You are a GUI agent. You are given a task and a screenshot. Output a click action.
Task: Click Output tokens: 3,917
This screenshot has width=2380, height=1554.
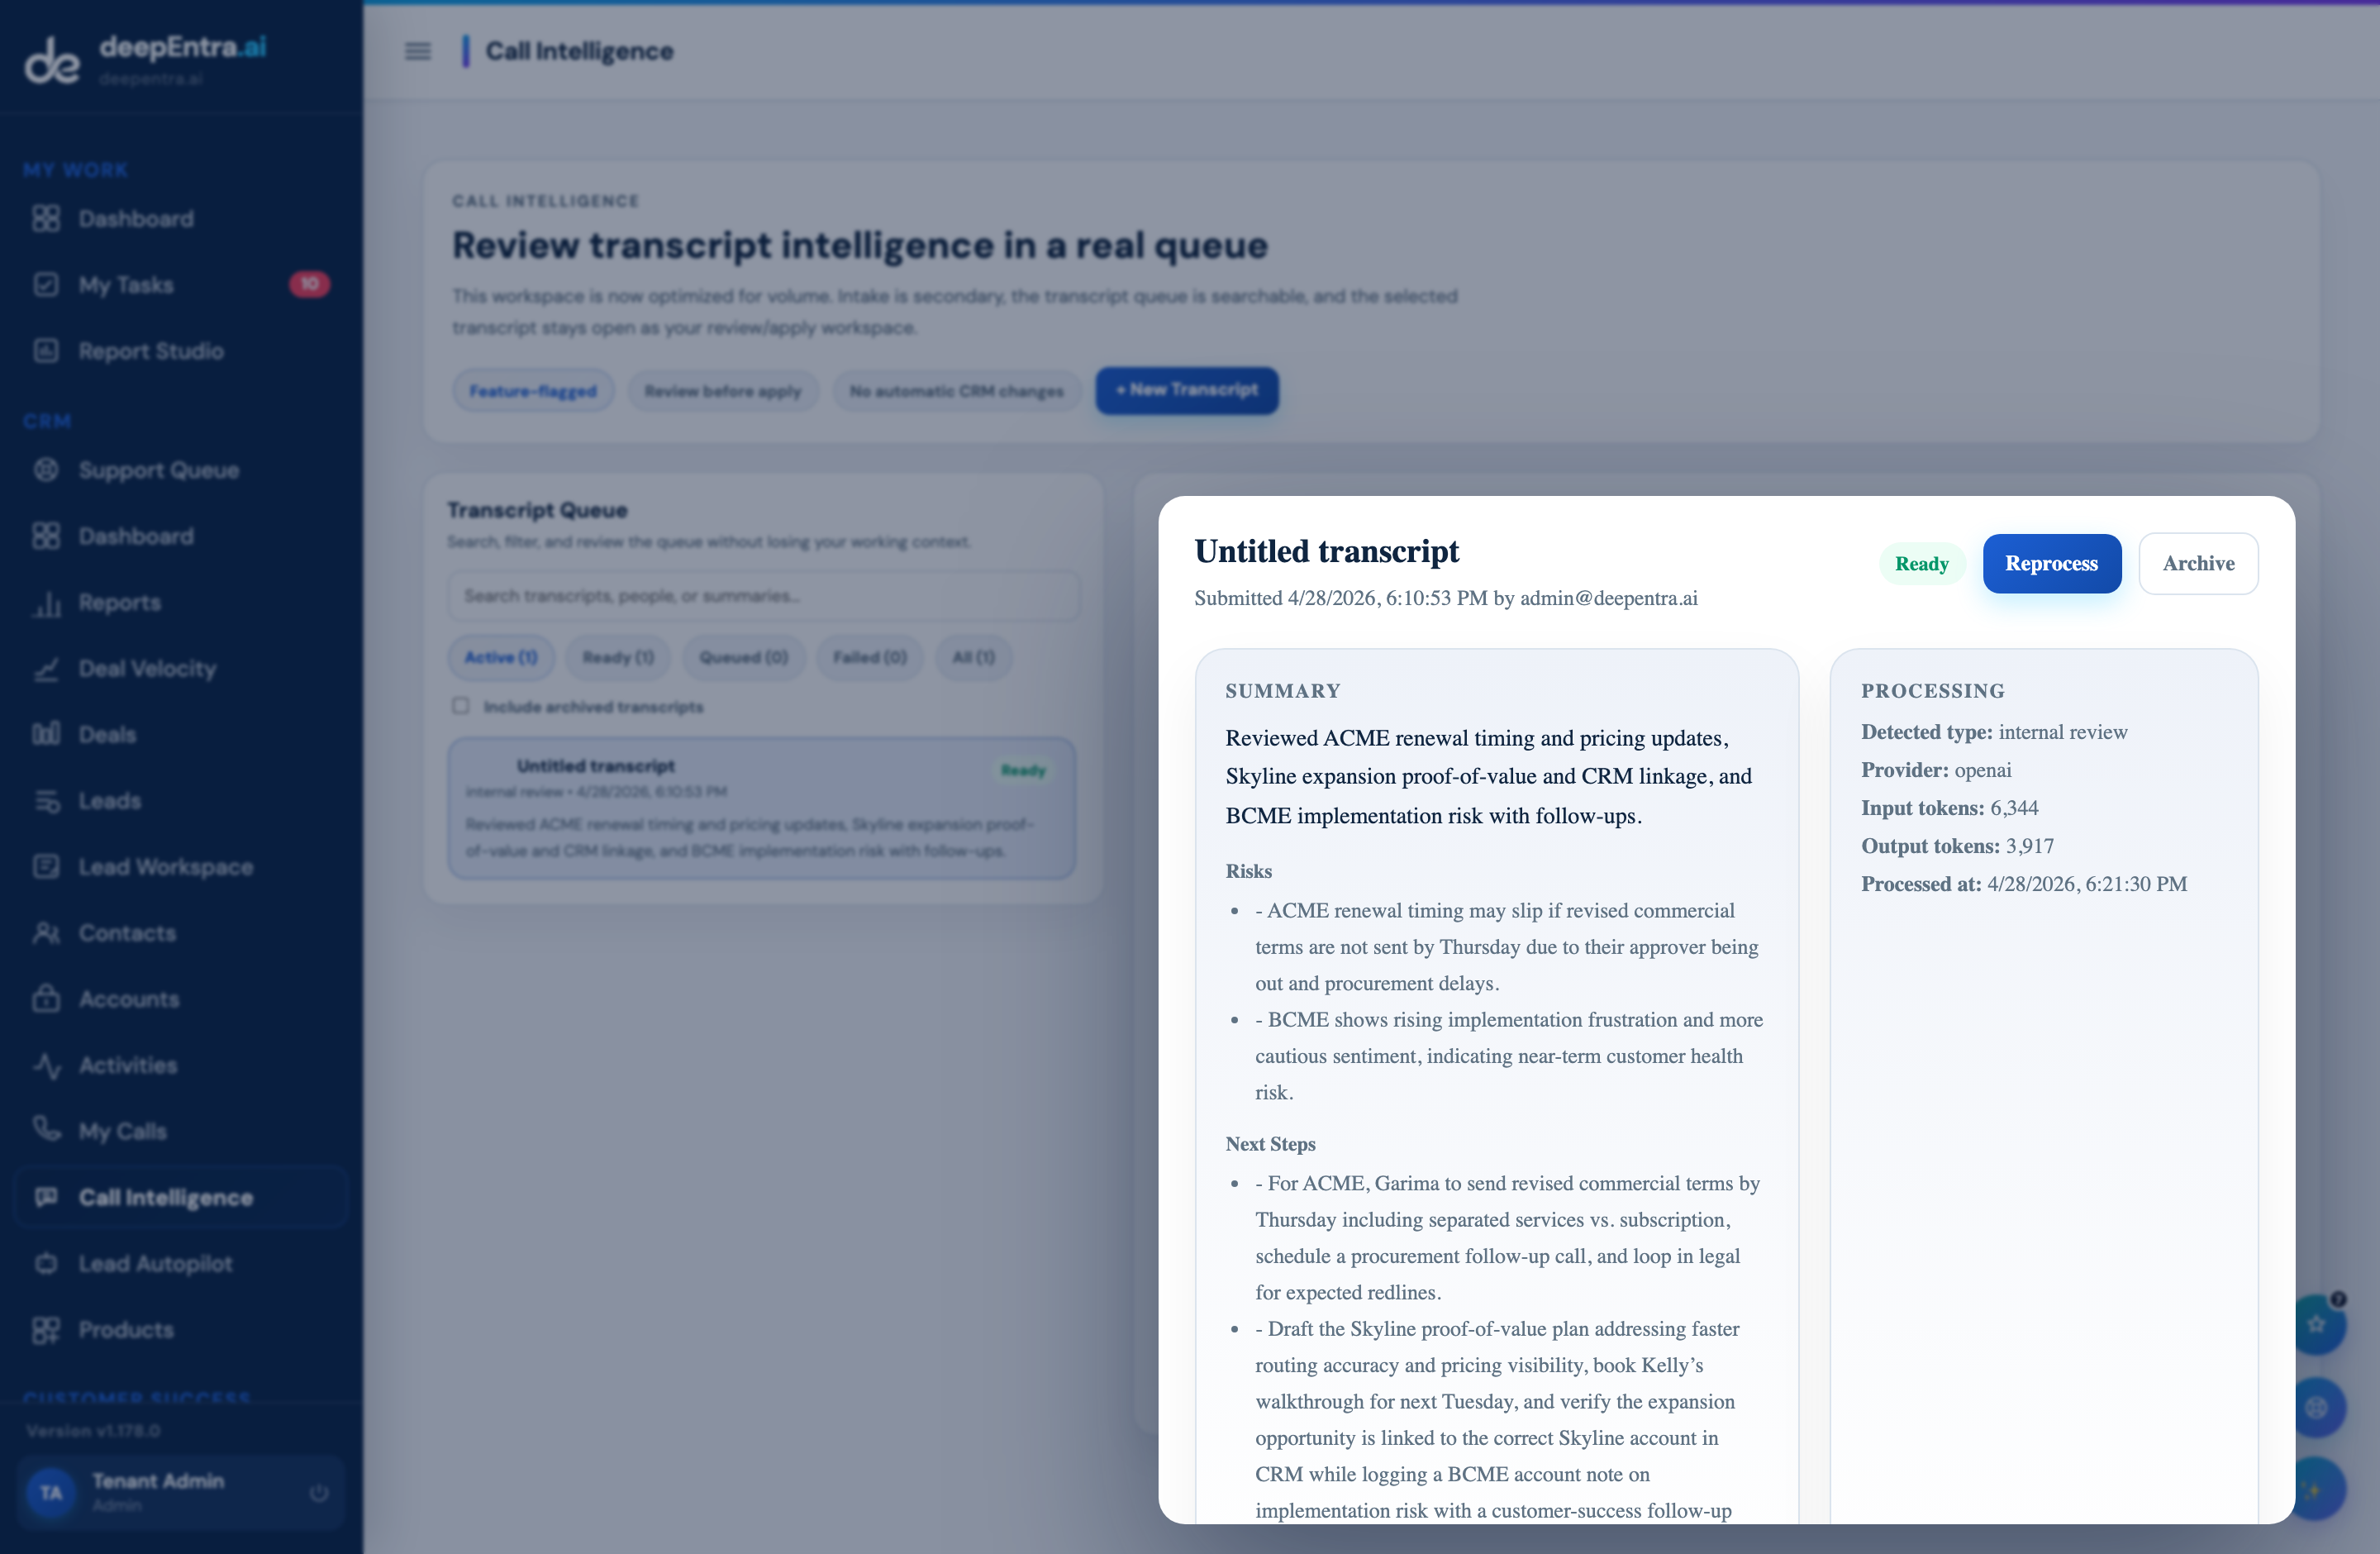pyautogui.click(x=1958, y=846)
